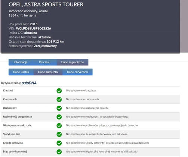188x157 pixels.
Task: Click text about pojazd używany jako taksówka
Action: 97,134
